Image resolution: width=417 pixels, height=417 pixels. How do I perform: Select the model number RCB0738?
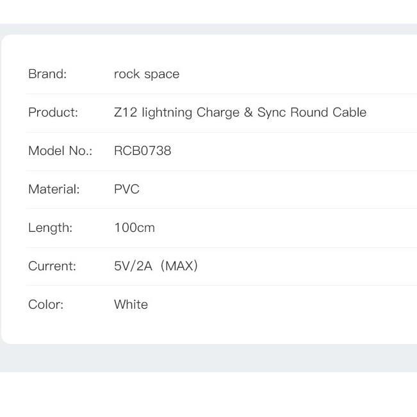143,151
